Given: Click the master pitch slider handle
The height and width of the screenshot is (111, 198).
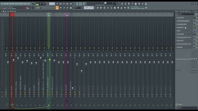Looking at the screenshot, I should pos(41,8).
